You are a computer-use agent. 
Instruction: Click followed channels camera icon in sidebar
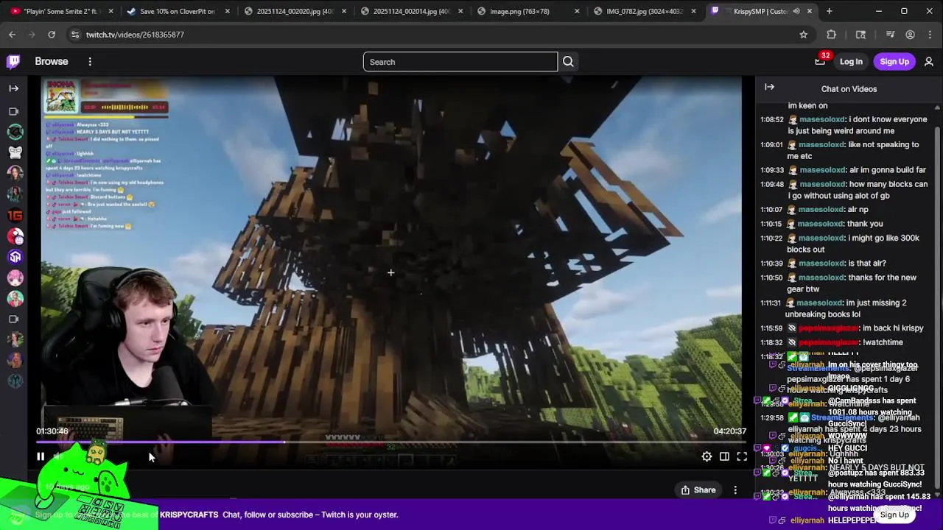coord(14,112)
